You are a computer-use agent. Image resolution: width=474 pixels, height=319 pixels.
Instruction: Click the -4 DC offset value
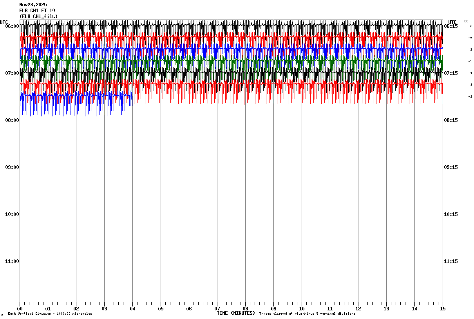point(470,73)
